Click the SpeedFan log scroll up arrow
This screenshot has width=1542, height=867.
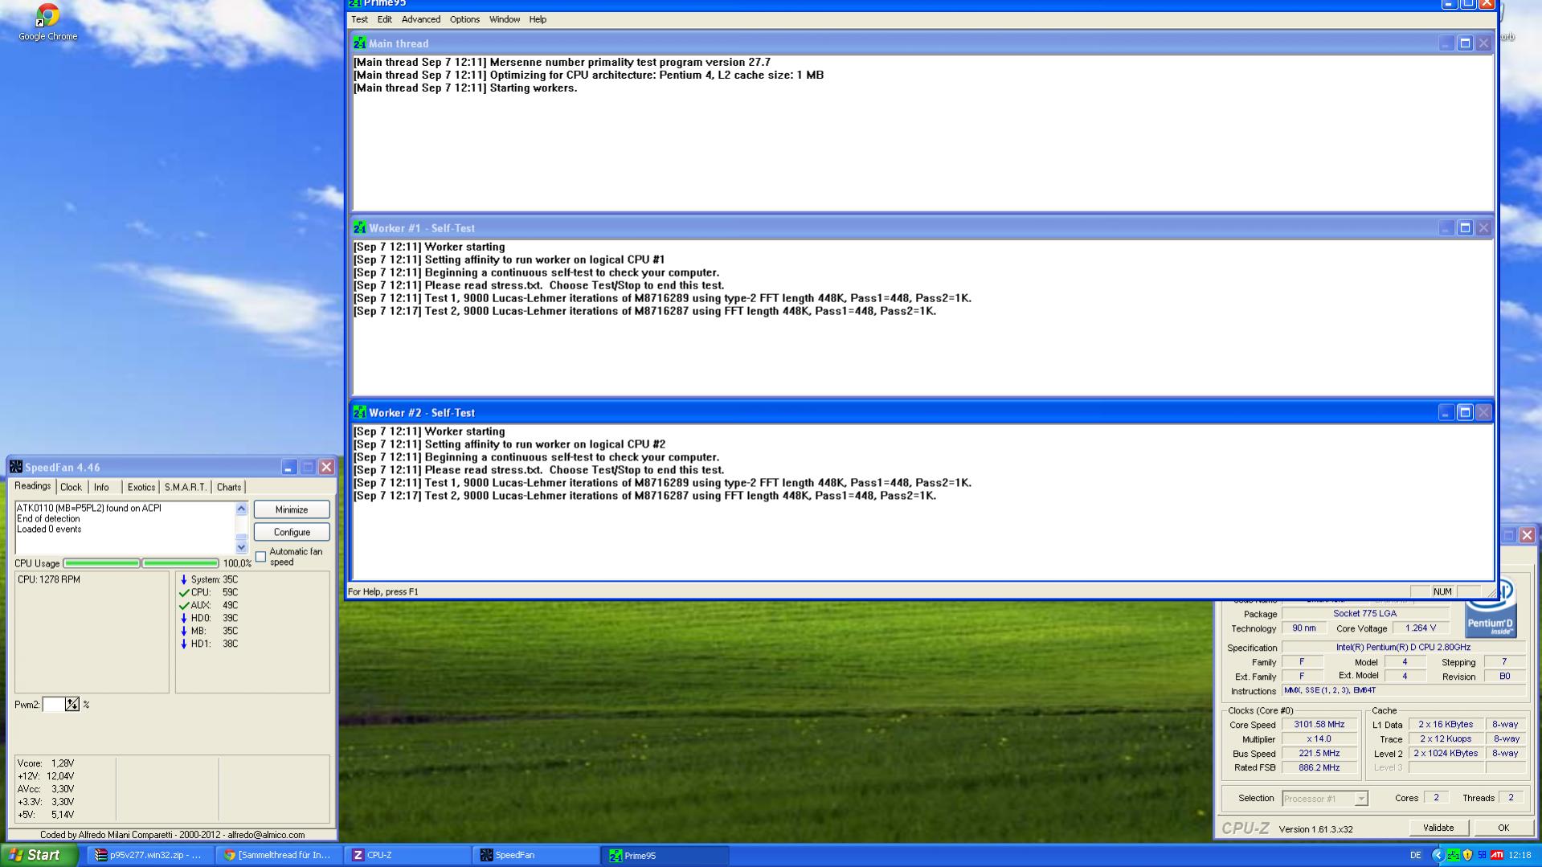click(x=241, y=509)
